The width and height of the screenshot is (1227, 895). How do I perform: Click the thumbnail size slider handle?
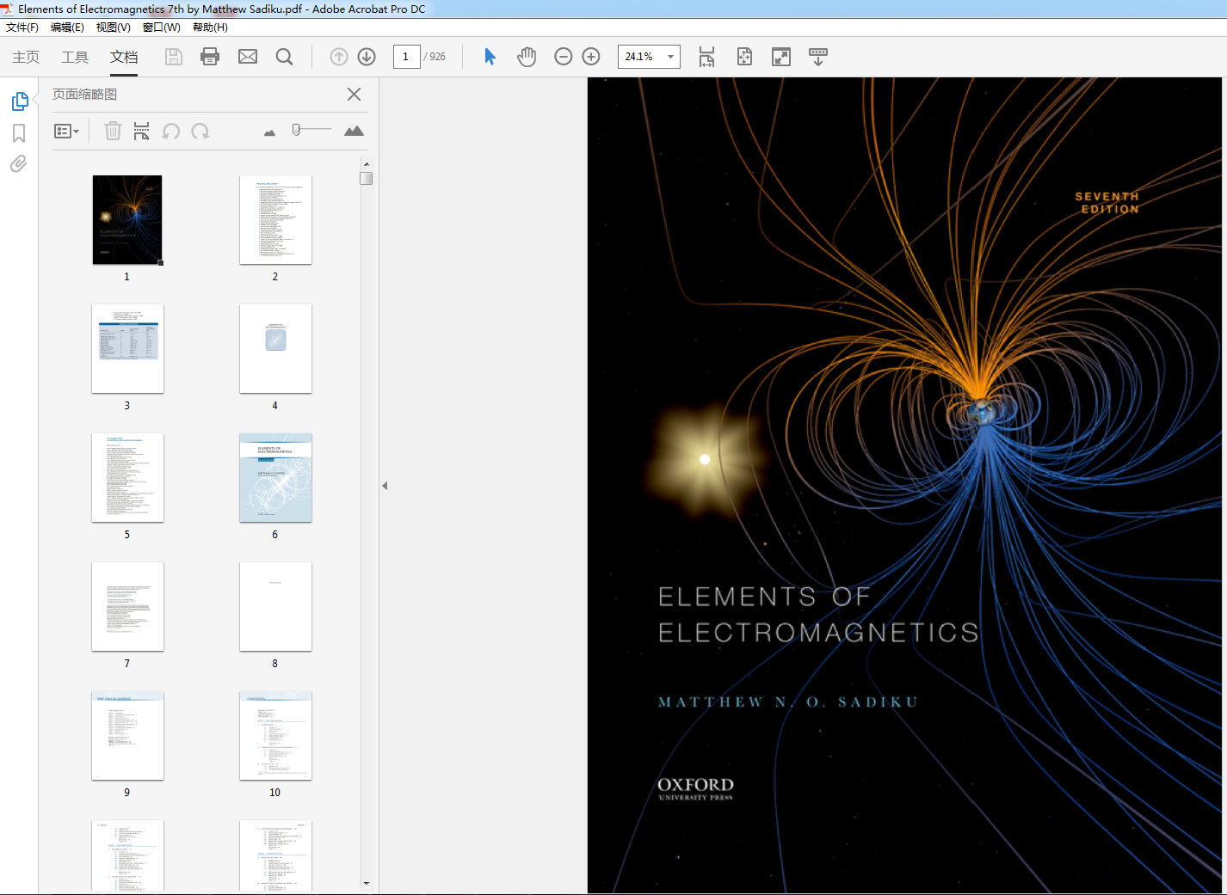pos(296,130)
